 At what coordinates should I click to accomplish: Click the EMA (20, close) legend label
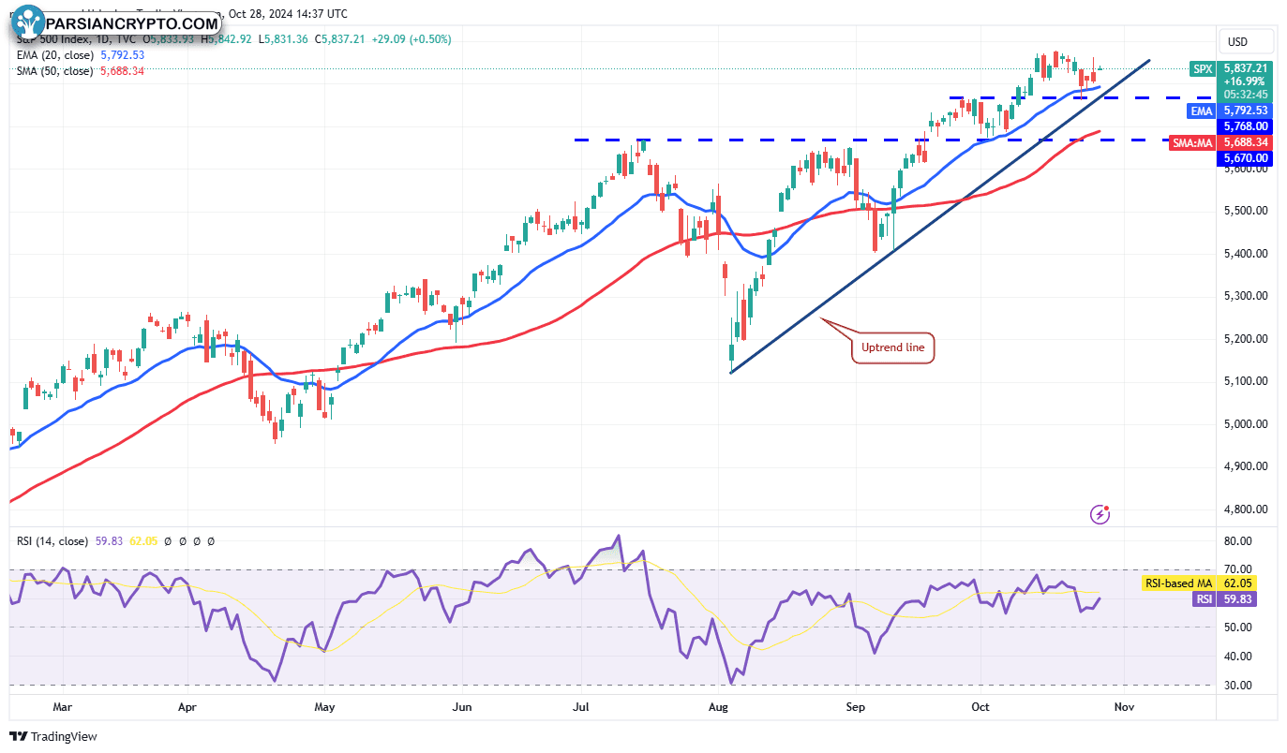(x=54, y=55)
